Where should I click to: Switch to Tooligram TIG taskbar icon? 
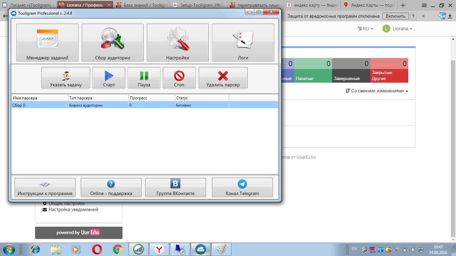click(201, 249)
